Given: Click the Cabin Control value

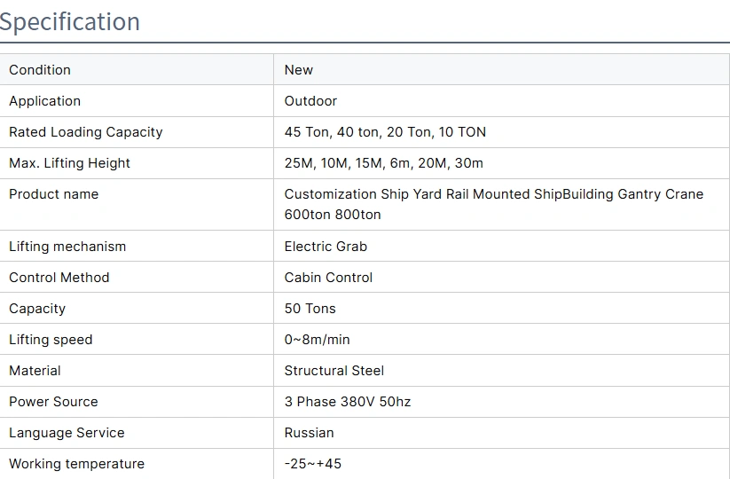Looking at the screenshot, I should coord(328,278).
